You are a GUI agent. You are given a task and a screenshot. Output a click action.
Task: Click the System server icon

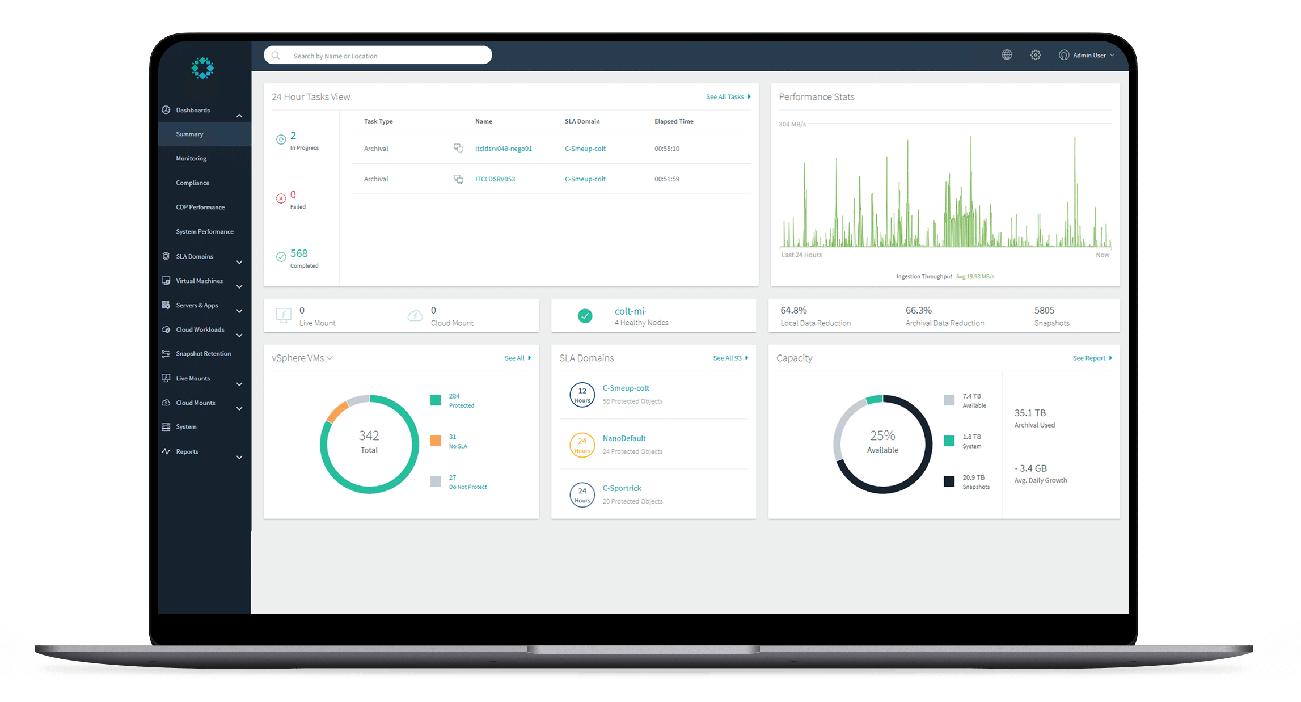(x=166, y=427)
